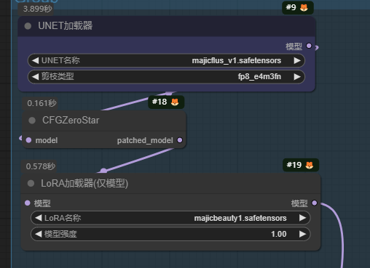Collapse the CFGZeroStar node via its gray dot

32,121
